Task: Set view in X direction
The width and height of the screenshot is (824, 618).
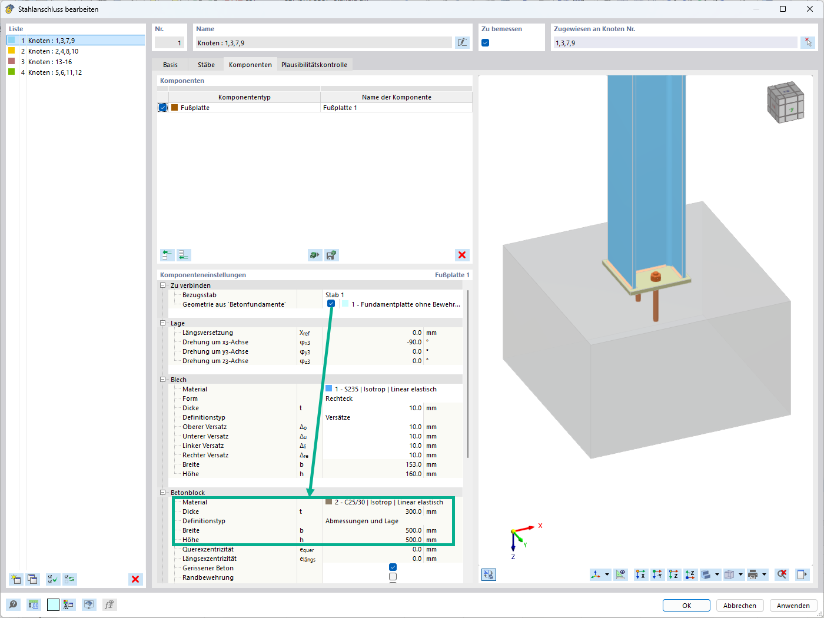Action: click(x=641, y=574)
